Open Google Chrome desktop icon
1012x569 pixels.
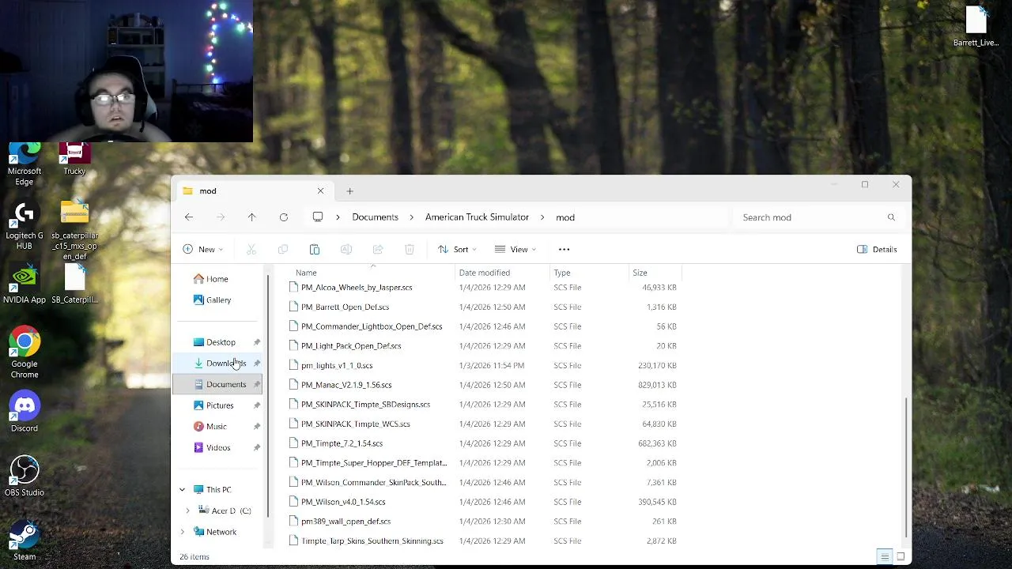tap(25, 353)
